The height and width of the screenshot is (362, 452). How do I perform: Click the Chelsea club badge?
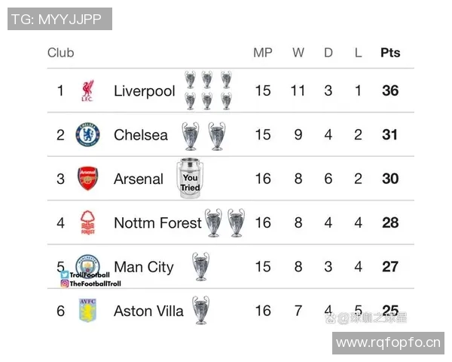87,135
